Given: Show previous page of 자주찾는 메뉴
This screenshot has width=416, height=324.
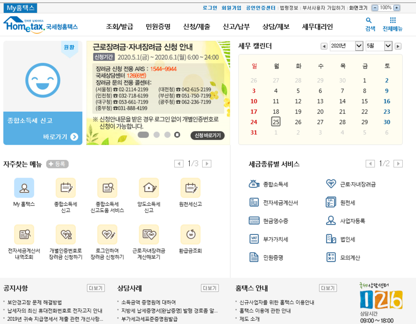Looking at the screenshot, I should pos(179,164).
